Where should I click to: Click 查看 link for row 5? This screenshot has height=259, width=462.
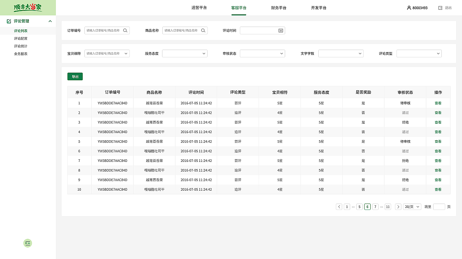pyautogui.click(x=438, y=142)
